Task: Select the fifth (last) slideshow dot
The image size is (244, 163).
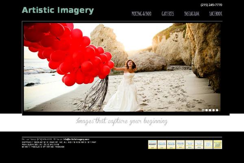Action: [x=217, y=110]
